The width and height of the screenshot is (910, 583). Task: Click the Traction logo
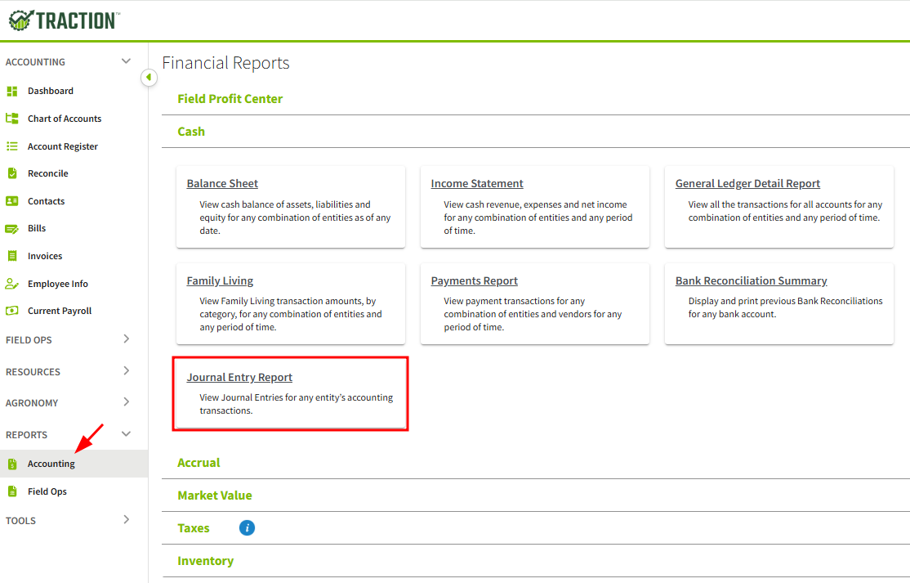(x=64, y=20)
